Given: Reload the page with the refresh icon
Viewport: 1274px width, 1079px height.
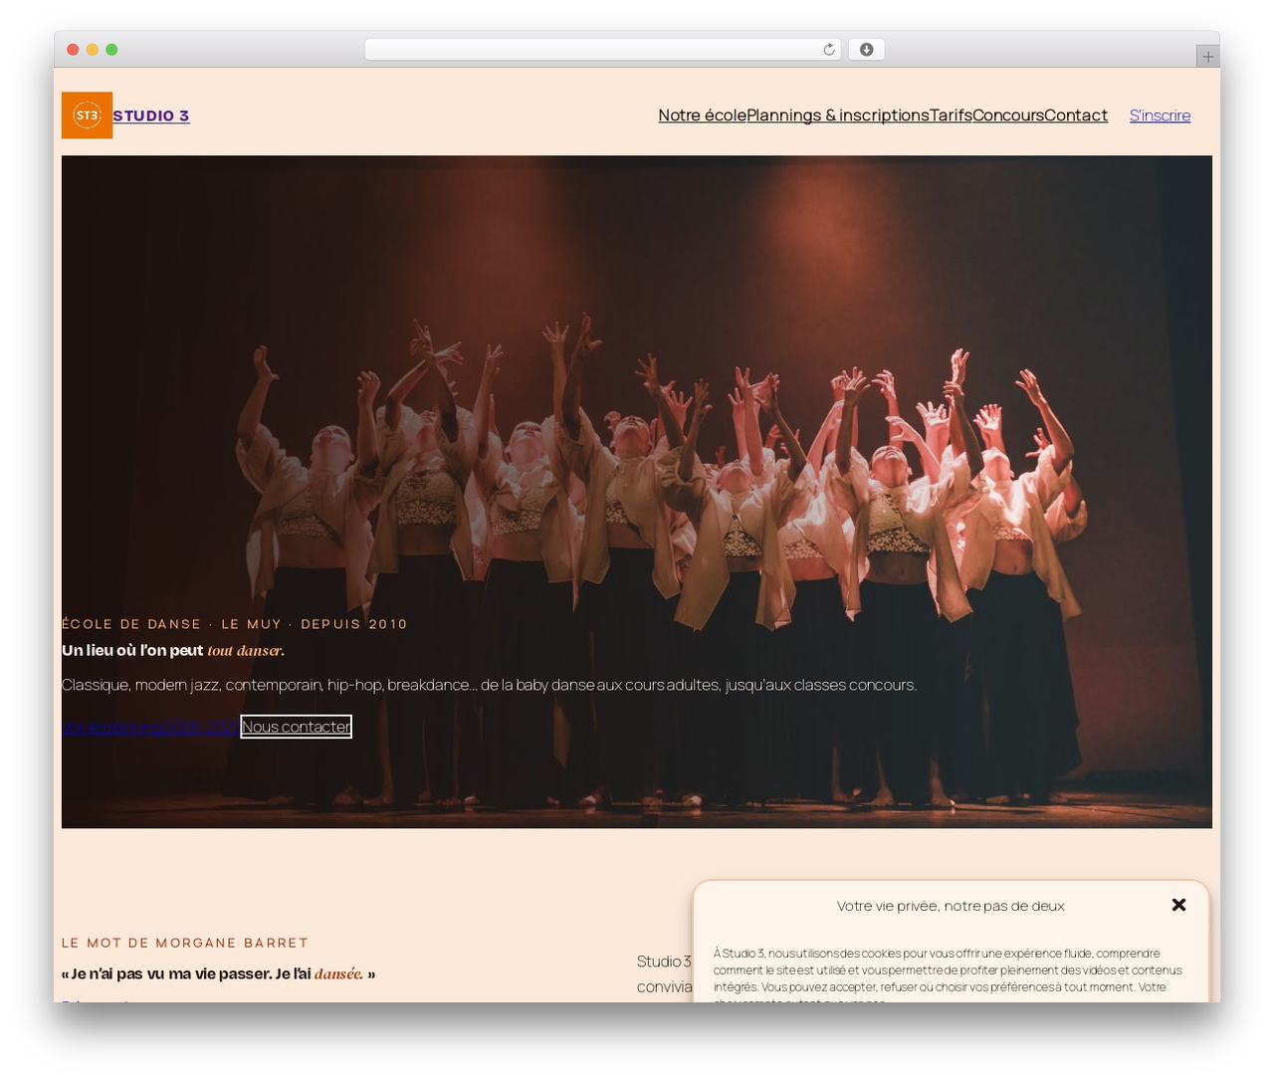Looking at the screenshot, I should [828, 50].
